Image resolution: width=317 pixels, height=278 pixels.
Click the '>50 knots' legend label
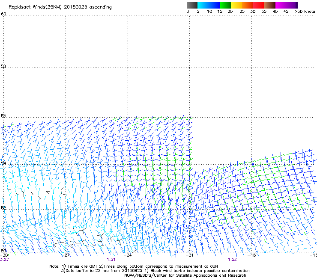pyautogui.click(x=305, y=12)
